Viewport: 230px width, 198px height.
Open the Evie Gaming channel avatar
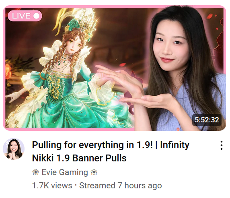(x=14, y=149)
